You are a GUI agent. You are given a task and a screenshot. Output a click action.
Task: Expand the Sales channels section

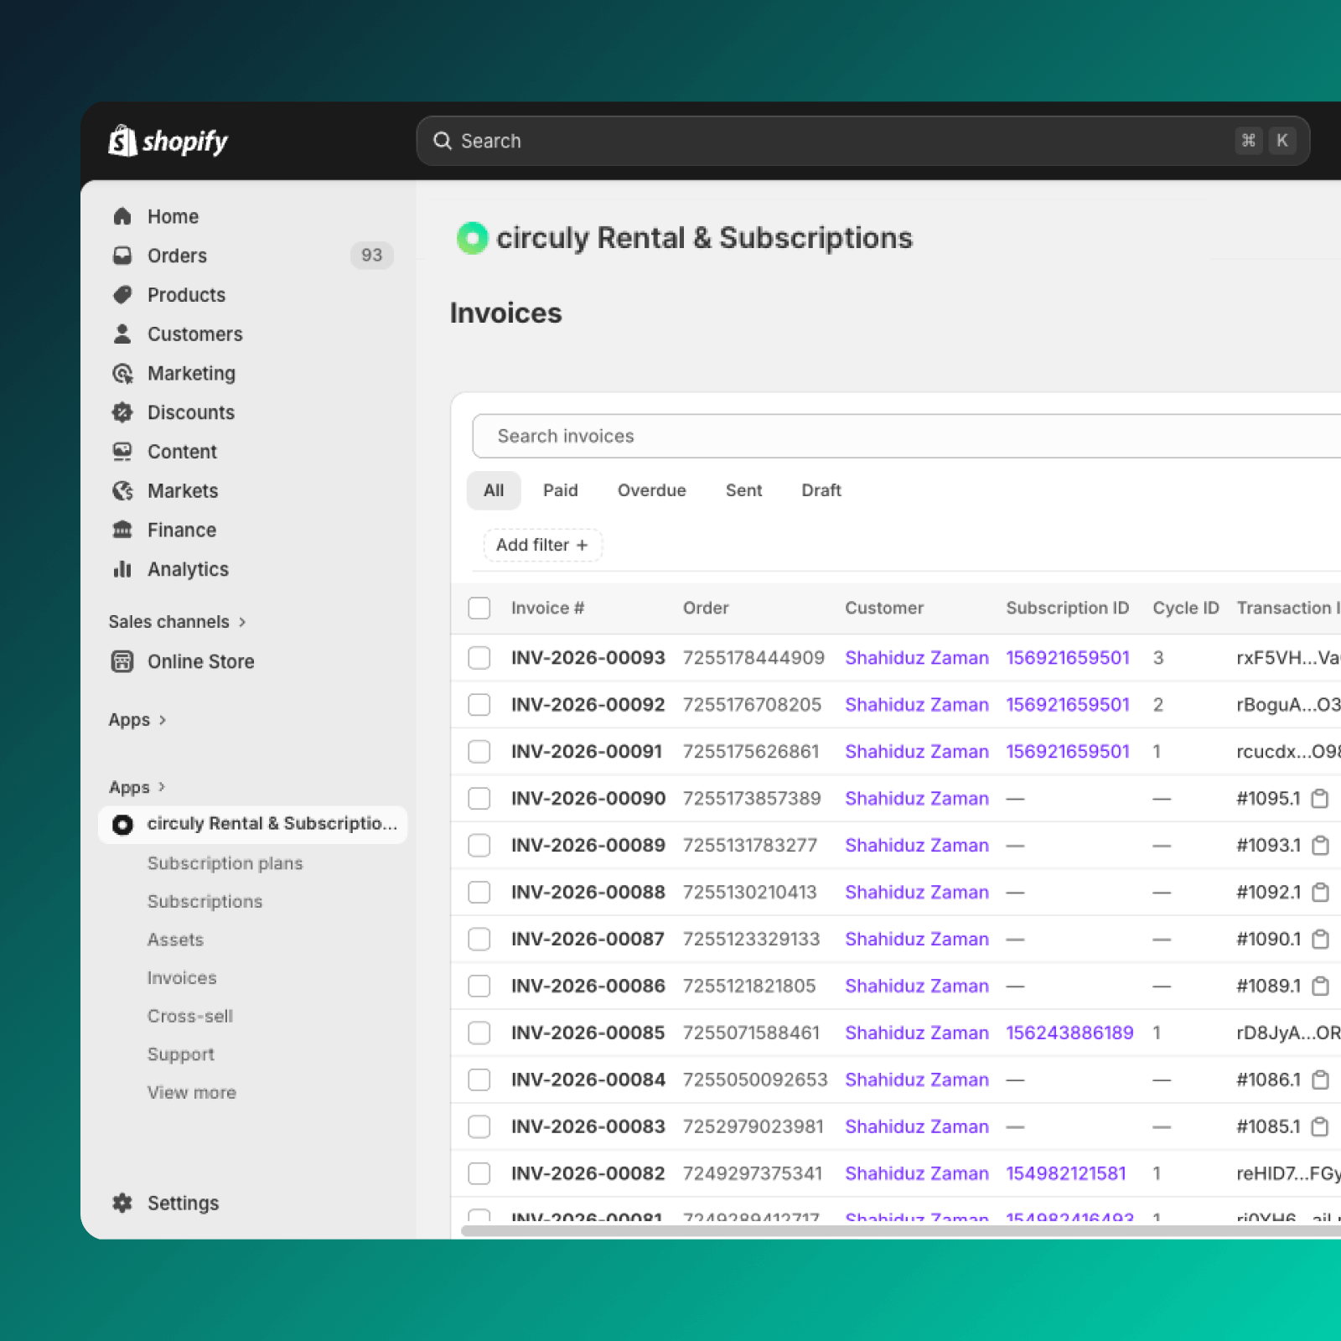(x=177, y=622)
